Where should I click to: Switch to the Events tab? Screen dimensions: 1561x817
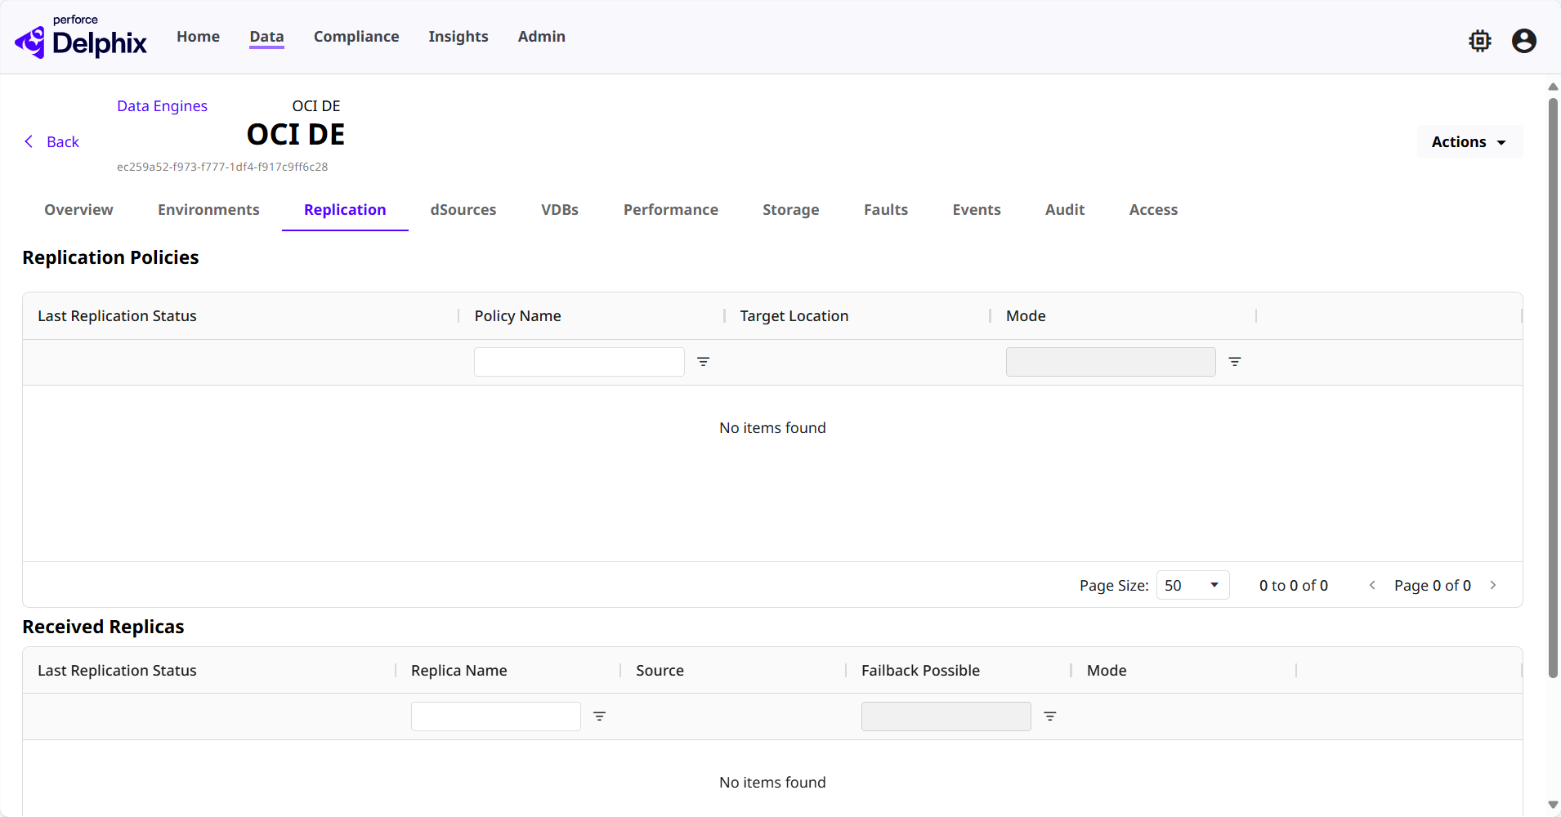coord(977,210)
